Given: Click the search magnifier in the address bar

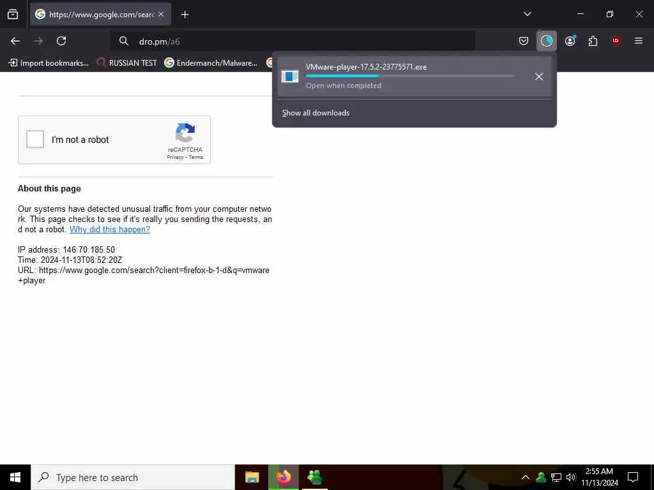Looking at the screenshot, I should point(123,41).
